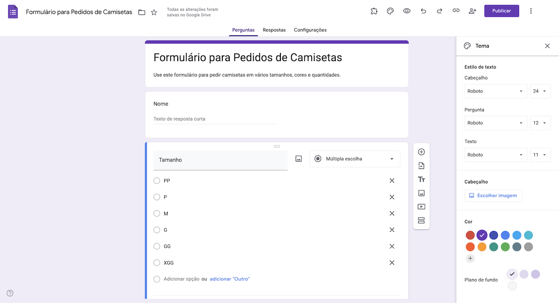Open the Múltipla escolha question type dropdown
This screenshot has height=303, width=559.
coord(355,158)
